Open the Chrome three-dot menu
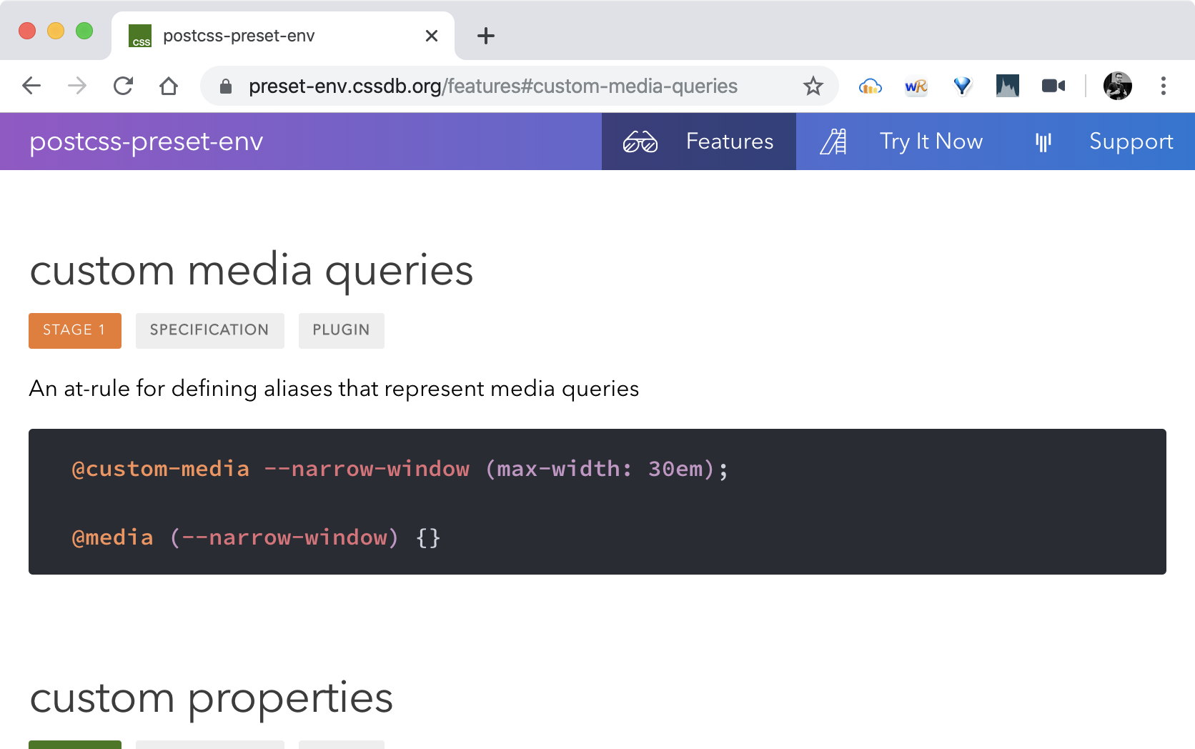 [1164, 86]
